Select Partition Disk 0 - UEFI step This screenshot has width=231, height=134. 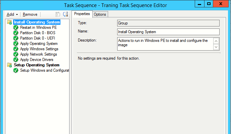pos(38,38)
